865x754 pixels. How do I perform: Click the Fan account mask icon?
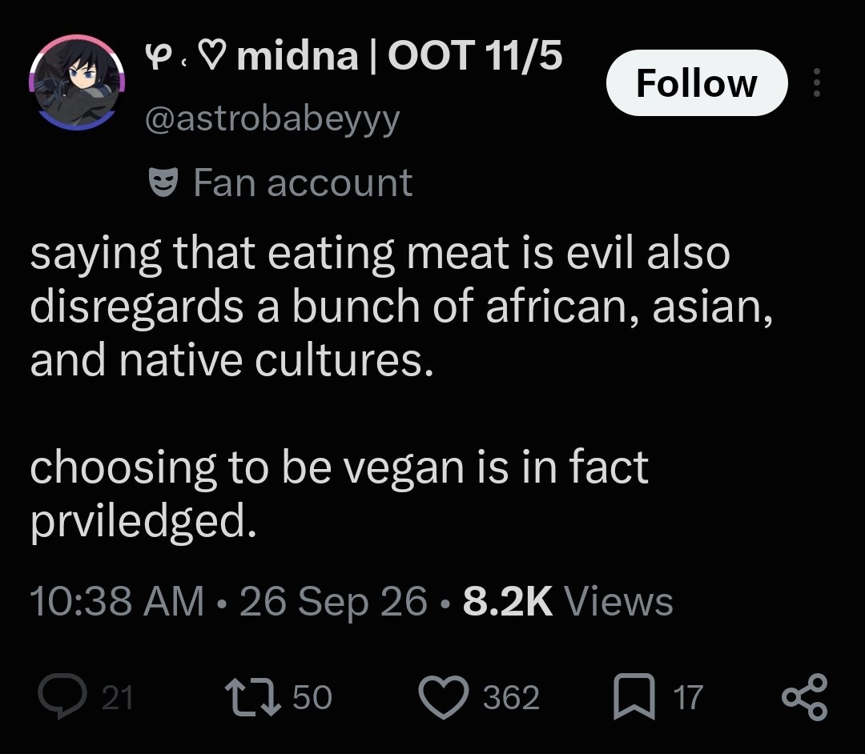[163, 182]
